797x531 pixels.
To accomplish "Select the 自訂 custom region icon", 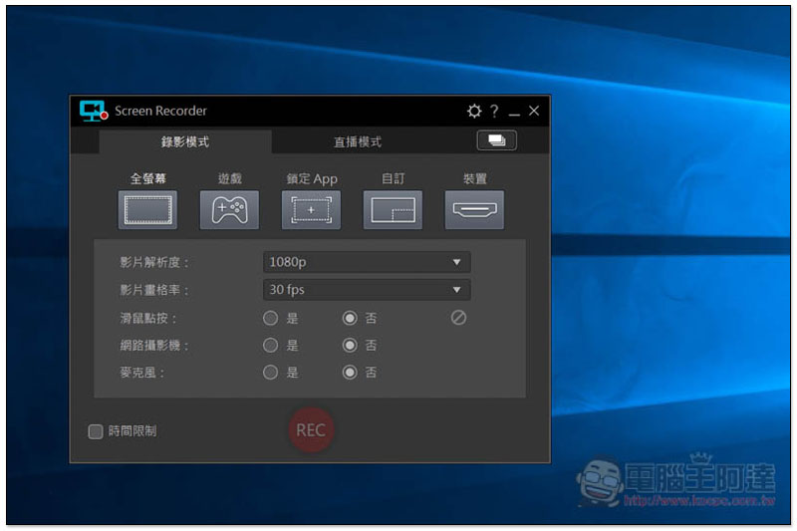I will pos(393,210).
